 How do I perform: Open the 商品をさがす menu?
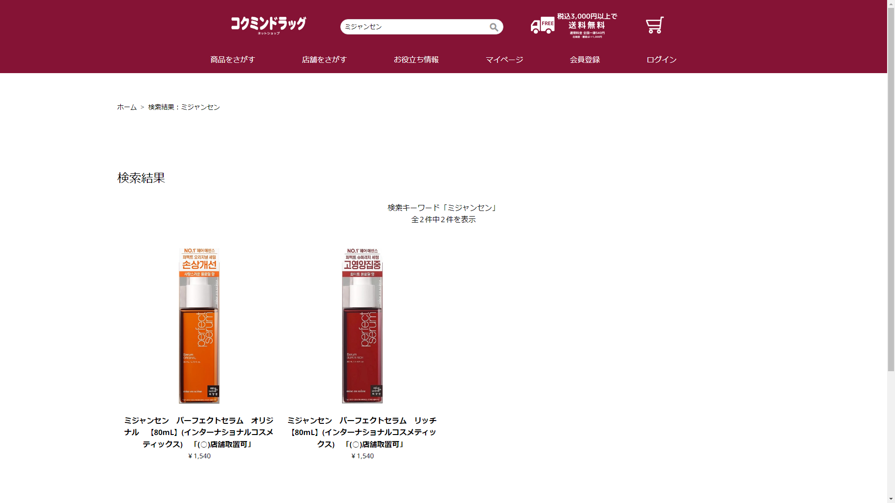click(233, 60)
